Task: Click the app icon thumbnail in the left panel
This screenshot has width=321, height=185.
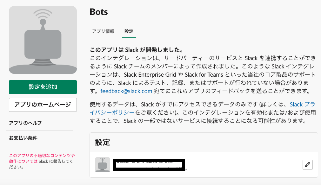Action: (x=43, y=40)
